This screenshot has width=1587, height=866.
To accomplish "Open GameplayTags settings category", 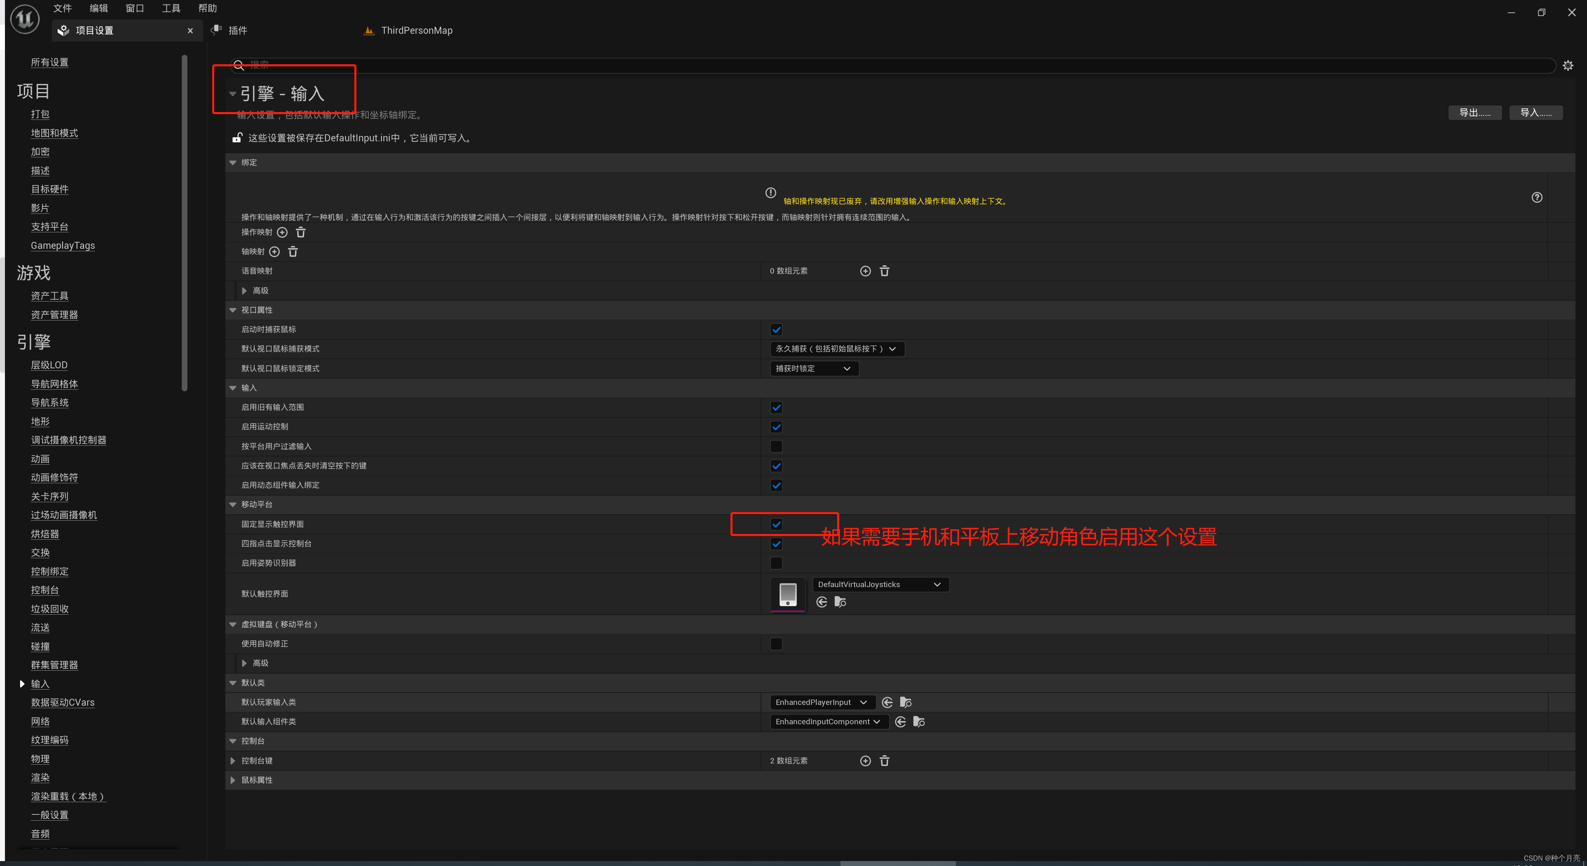I will pyautogui.click(x=63, y=246).
